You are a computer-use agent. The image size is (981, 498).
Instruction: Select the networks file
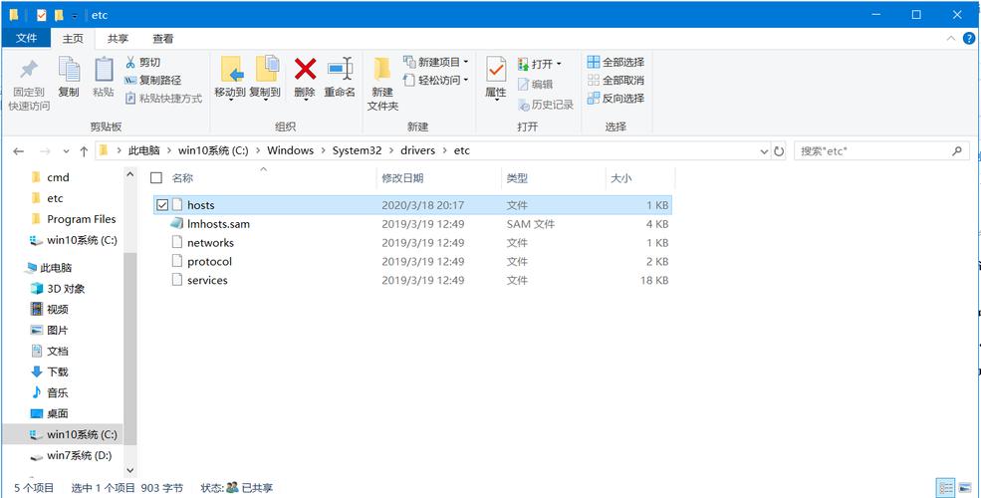(x=412, y=243)
